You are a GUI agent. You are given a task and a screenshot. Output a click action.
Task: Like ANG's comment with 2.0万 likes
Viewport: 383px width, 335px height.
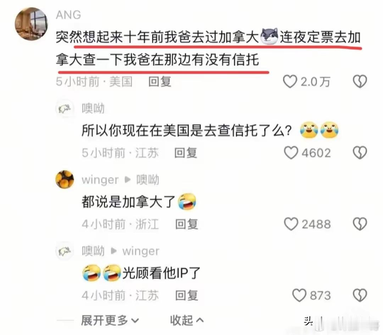[290, 81]
